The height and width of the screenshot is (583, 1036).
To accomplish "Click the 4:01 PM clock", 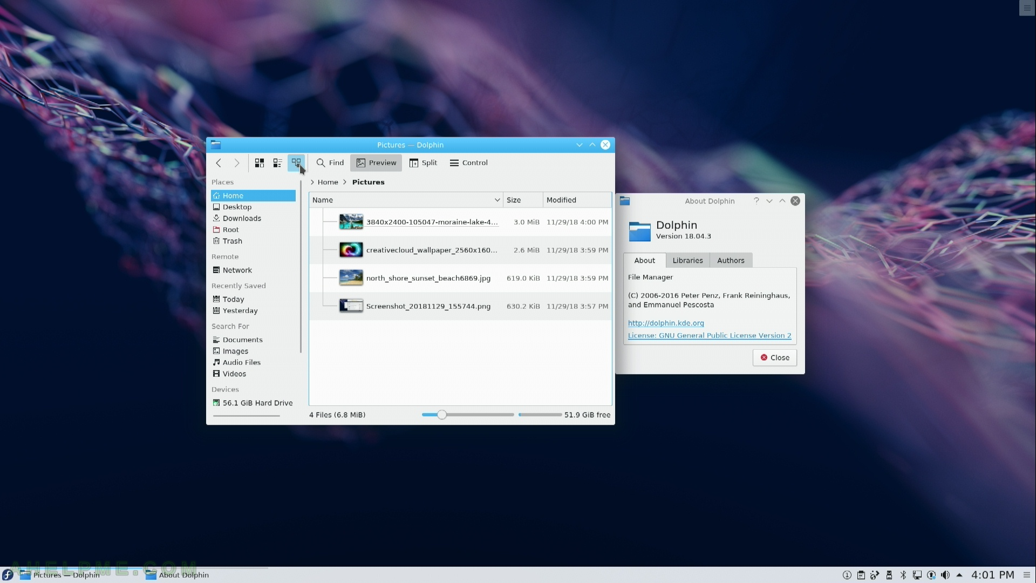I will (993, 575).
